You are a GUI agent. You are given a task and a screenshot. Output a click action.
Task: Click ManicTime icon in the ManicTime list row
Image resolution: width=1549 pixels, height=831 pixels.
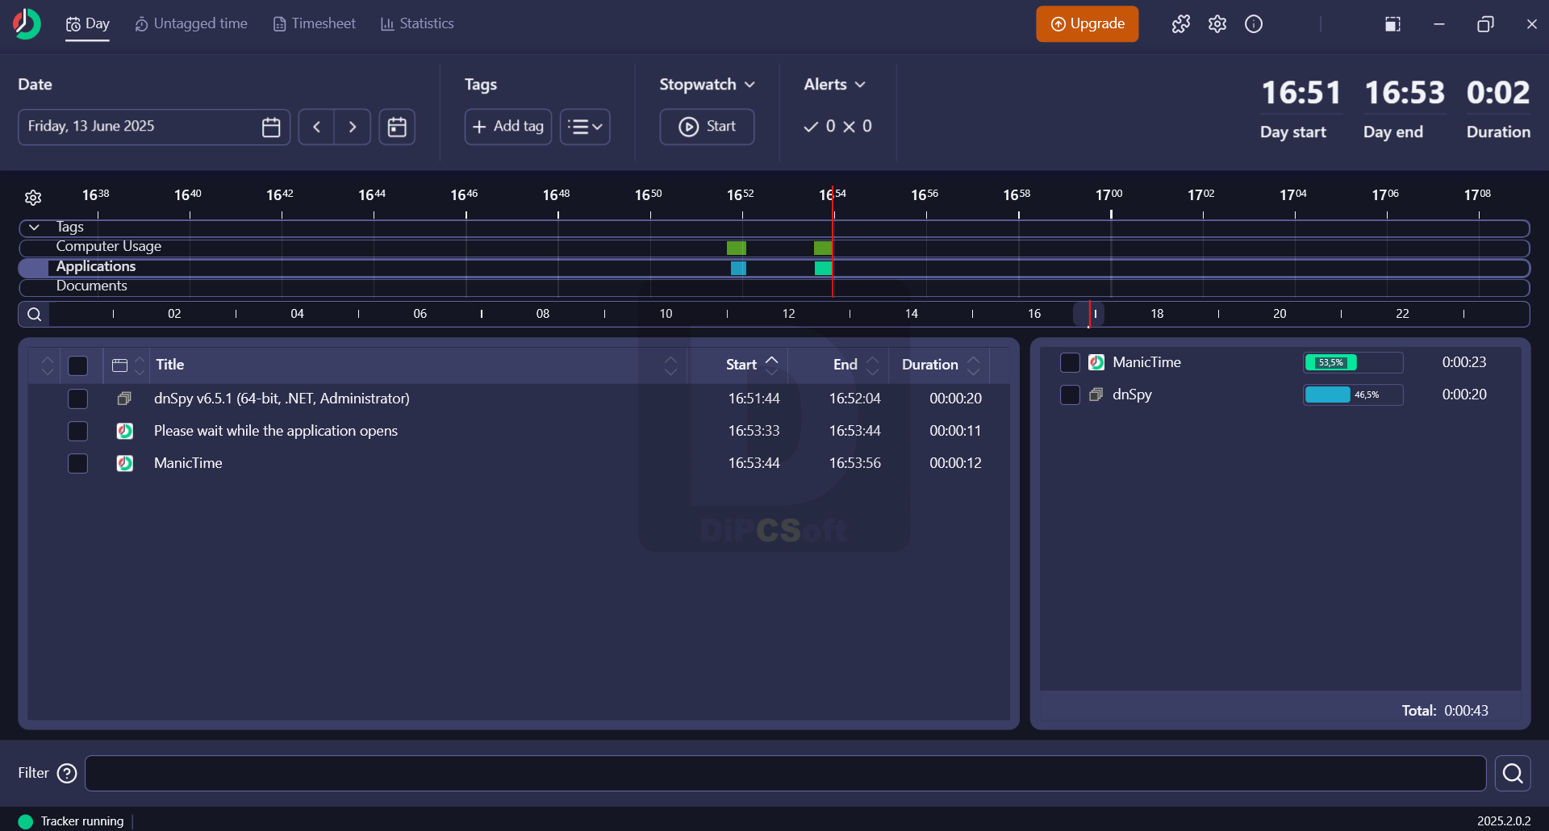[124, 463]
